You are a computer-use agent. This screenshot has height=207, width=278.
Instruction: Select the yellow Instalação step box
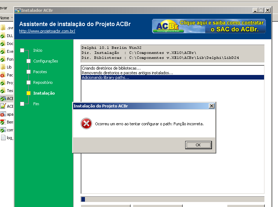click(29, 93)
